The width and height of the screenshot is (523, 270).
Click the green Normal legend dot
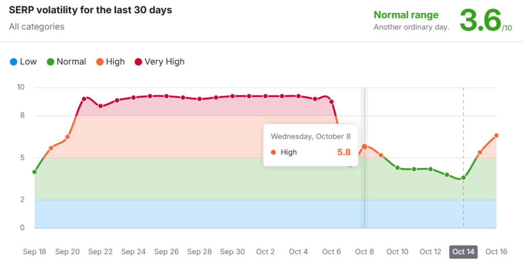coord(51,62)
